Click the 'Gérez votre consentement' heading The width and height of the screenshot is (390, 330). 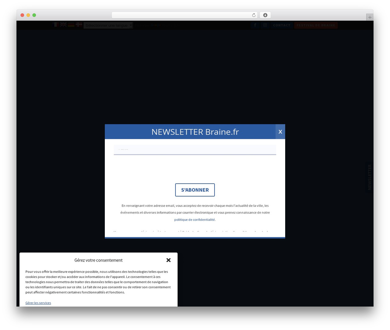point(98,260)
